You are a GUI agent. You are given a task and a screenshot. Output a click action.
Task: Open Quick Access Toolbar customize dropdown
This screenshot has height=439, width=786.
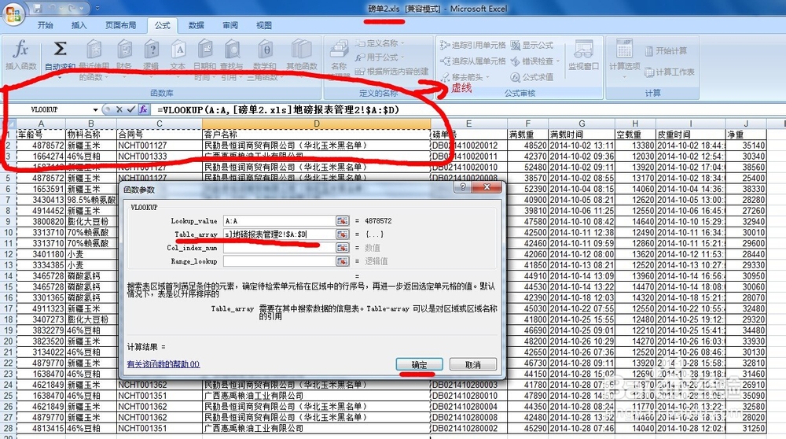coord(97,9)
